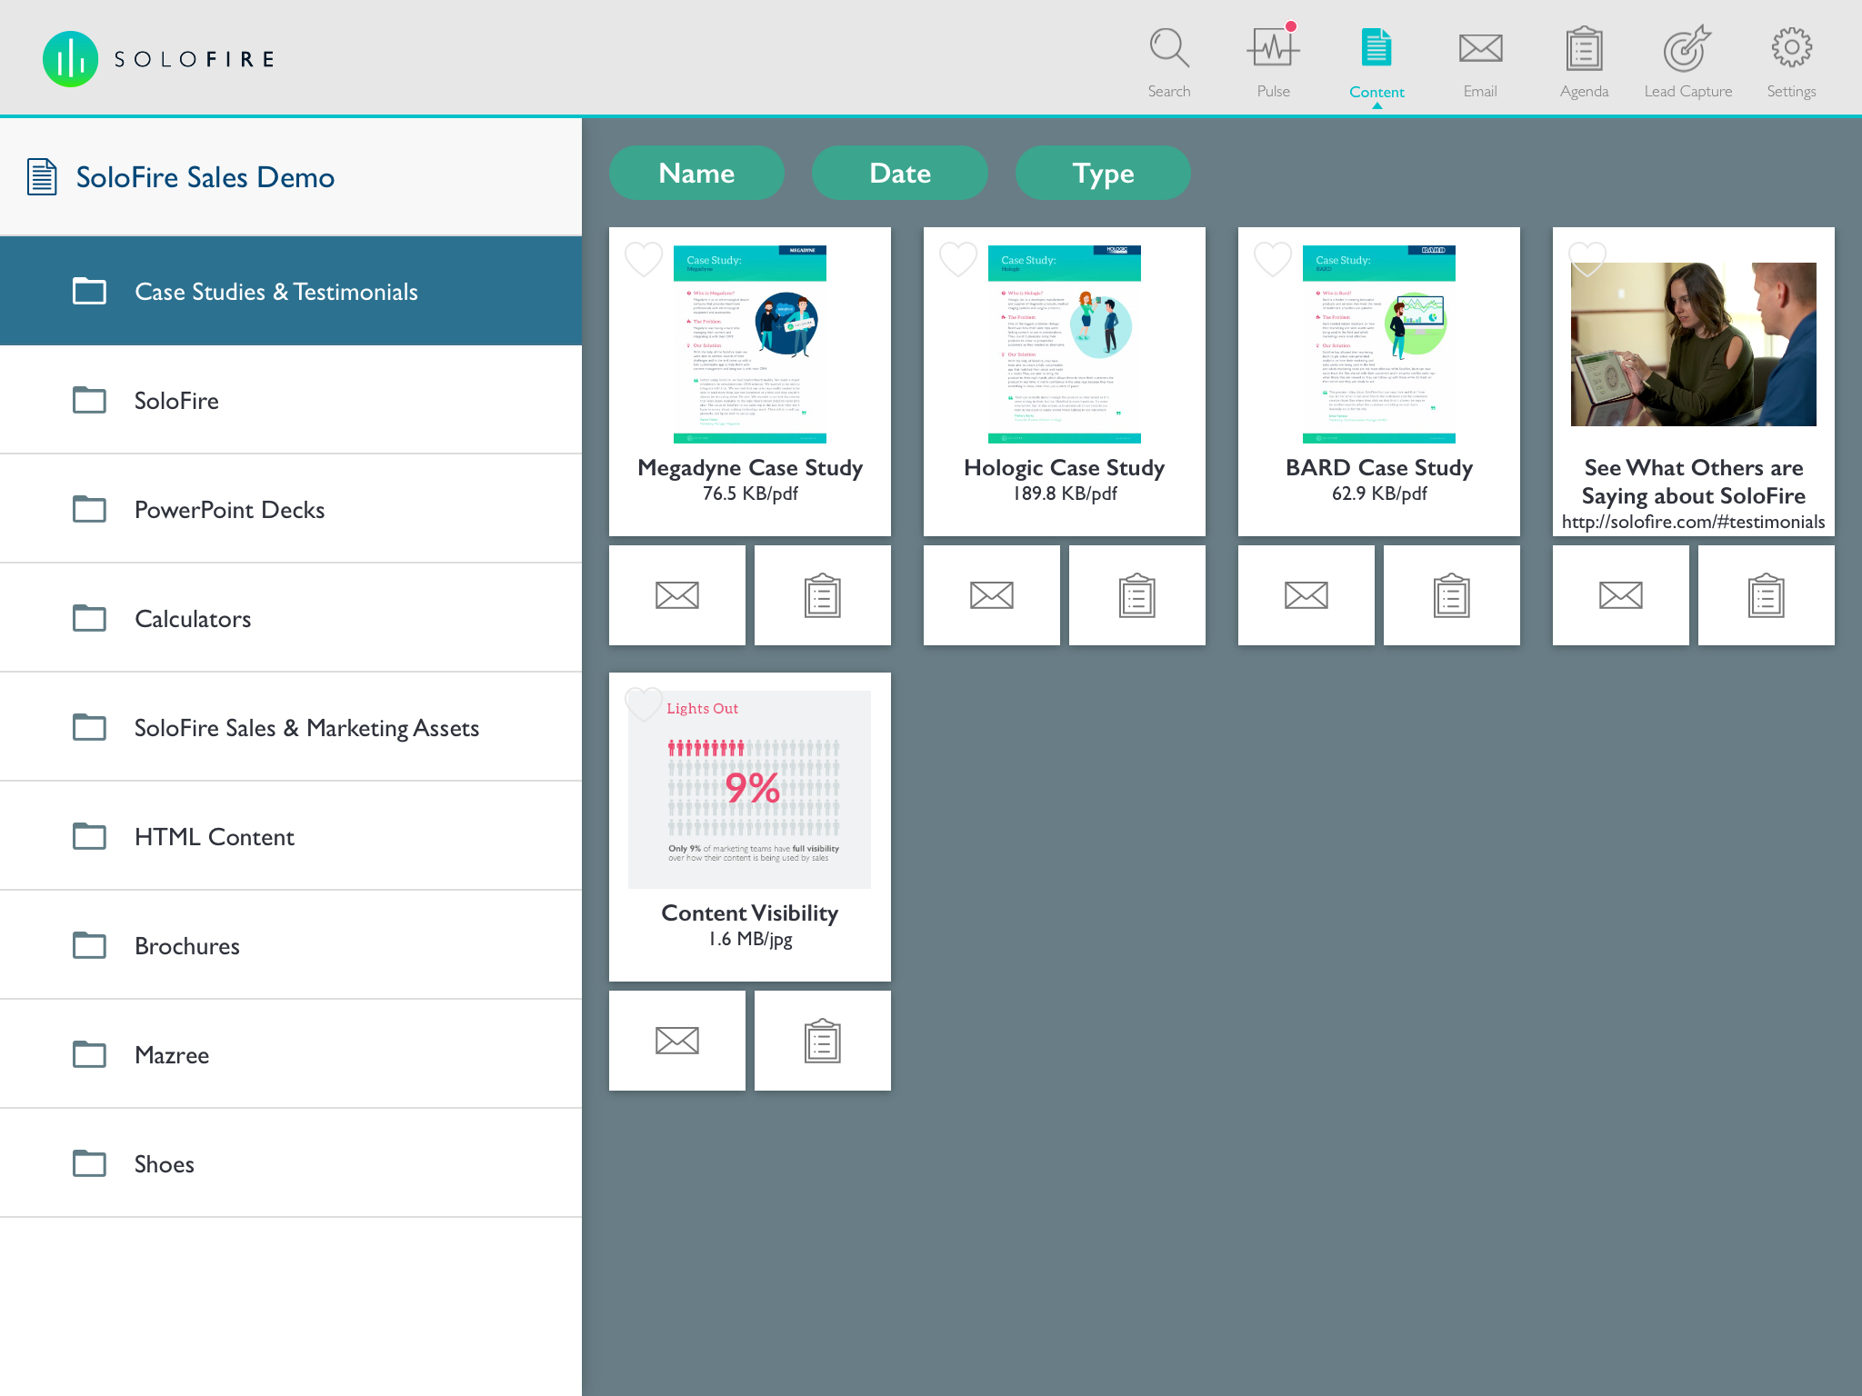Switch to the Email tab

tap(1480, 62)
